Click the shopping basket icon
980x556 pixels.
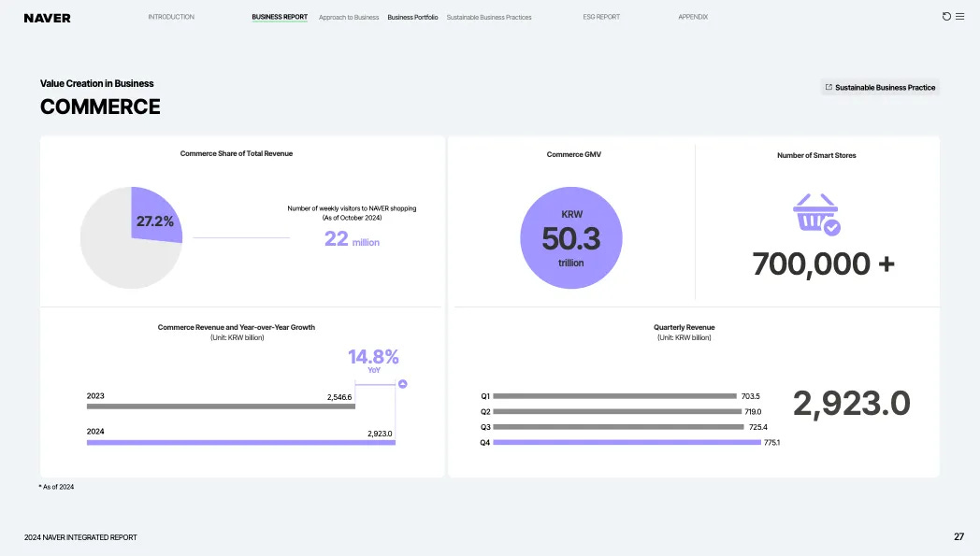pyautogui.click(x=816, y=214)
